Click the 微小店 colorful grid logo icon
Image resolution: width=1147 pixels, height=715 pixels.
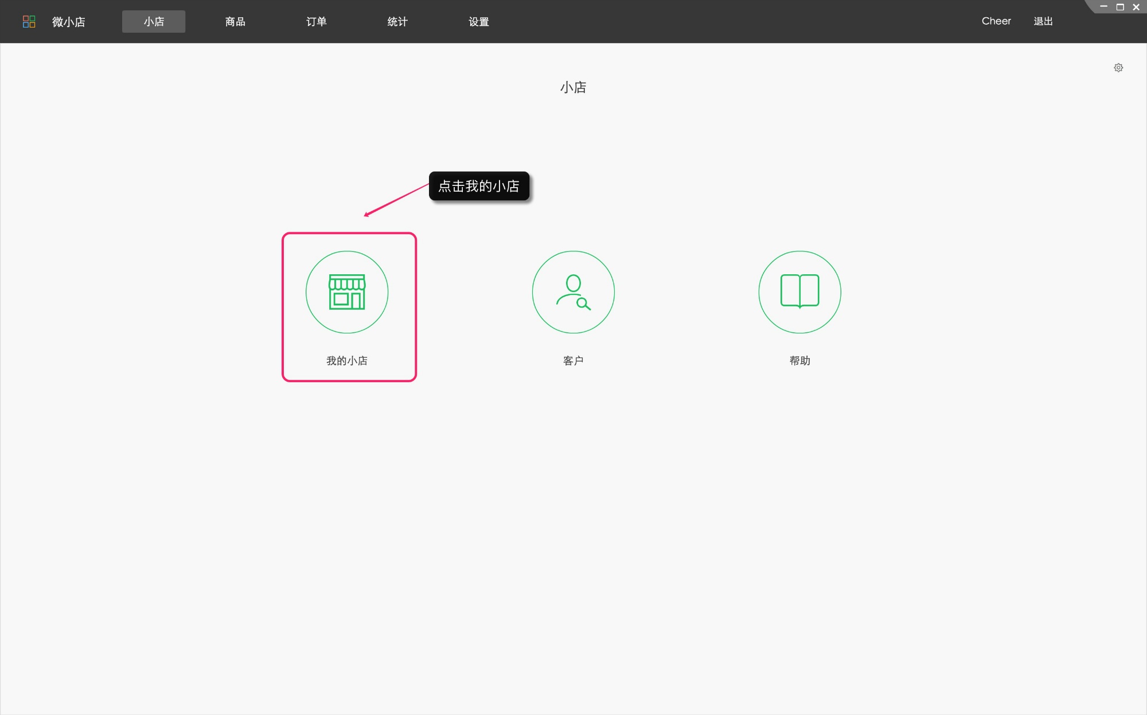click(29, 21)
